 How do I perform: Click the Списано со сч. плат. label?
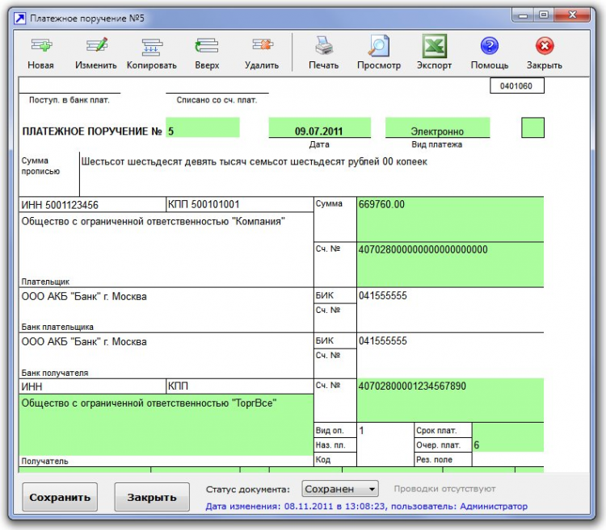coord(217,100)
